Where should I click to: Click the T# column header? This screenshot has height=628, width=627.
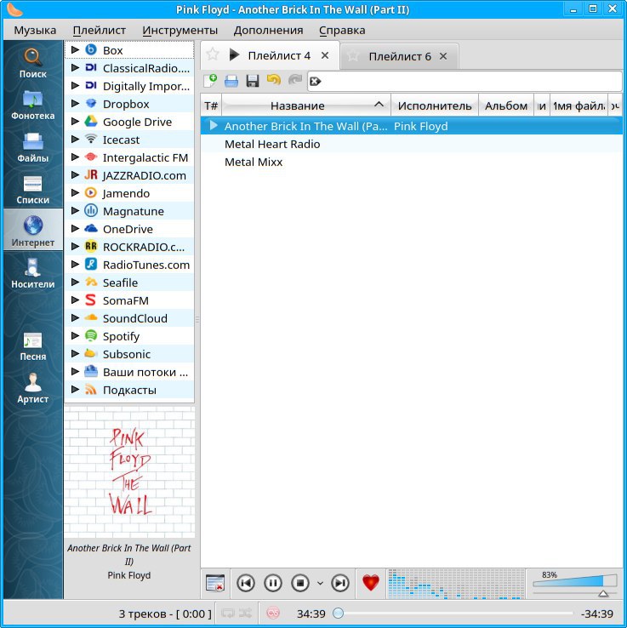(211, 106)
